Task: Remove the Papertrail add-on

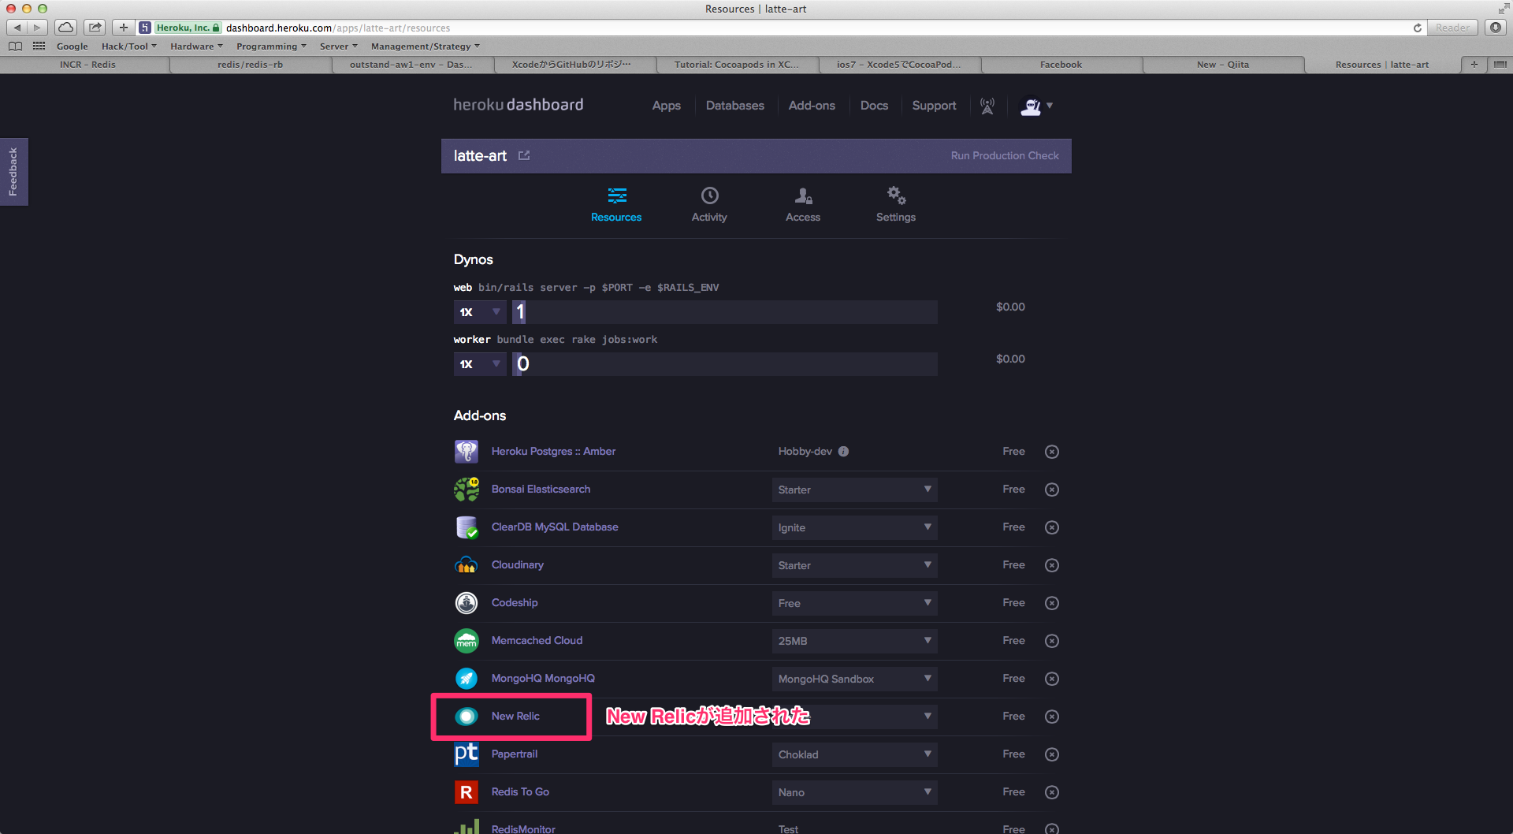Action: click(x=1052, y=754)
